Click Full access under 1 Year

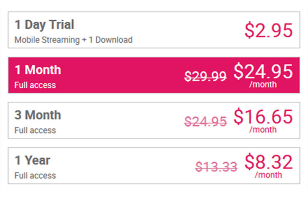pyautogui.click(x=35, y=175)
